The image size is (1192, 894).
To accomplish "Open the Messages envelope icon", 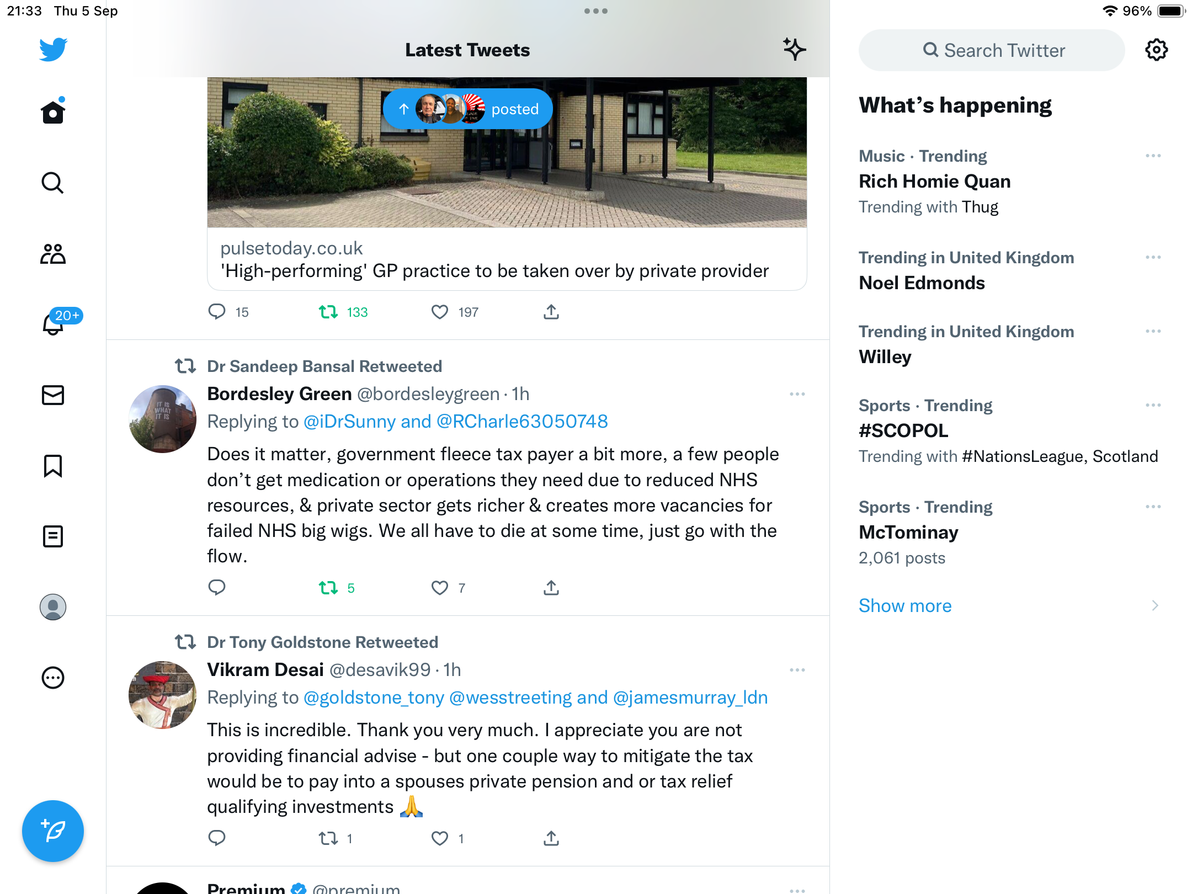I will pyautogui.click(x=53, y=395).
